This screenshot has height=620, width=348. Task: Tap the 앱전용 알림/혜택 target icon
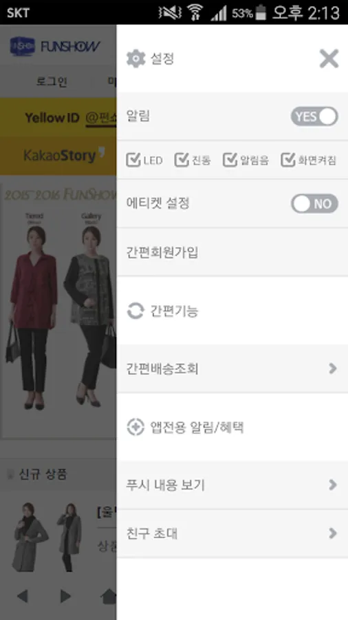point(135,427)
